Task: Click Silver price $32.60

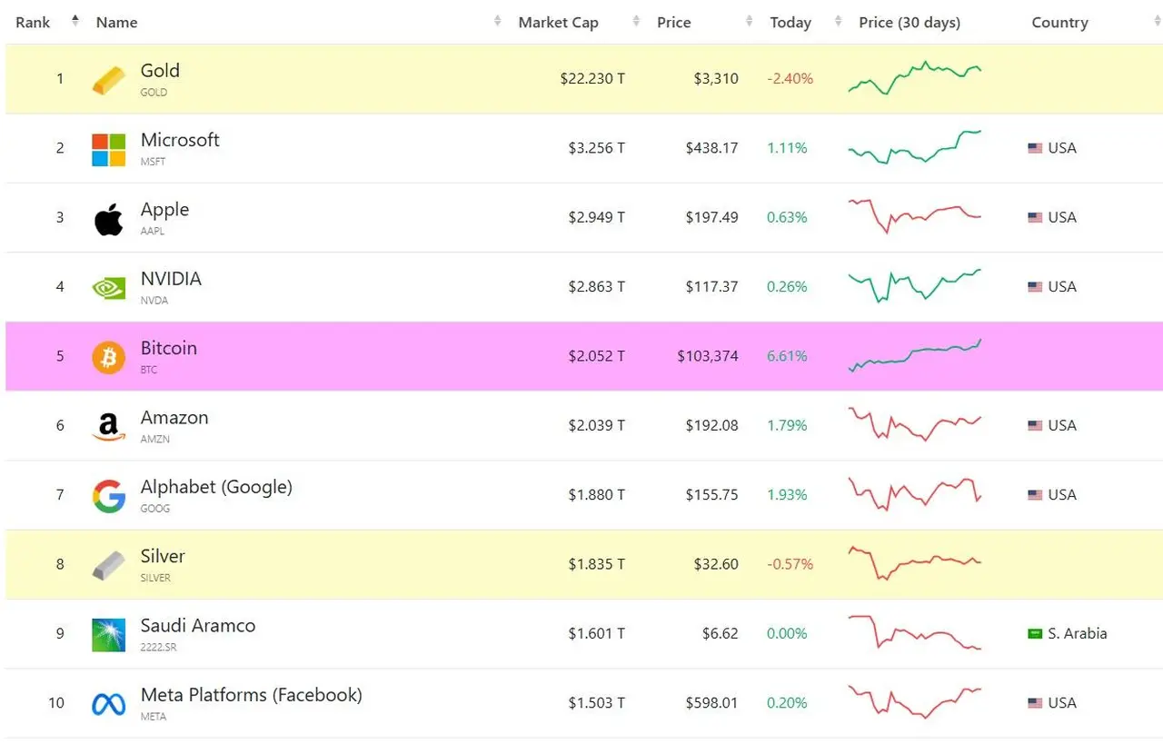Action: point(716,564)
